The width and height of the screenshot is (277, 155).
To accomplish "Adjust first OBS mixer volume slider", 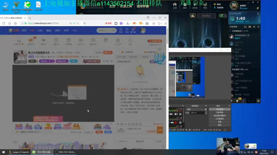I will tap(171, 114).
